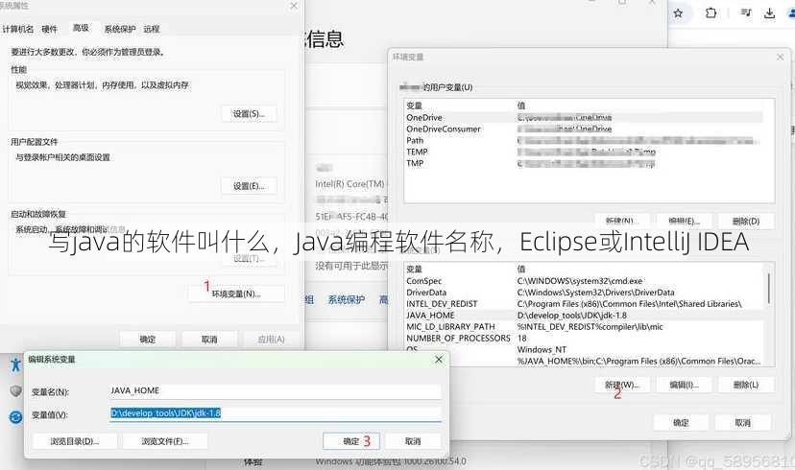This screenshot has height=470, width=795.
Task: Select the DriverData system variable row
Action: click(584, 293)
